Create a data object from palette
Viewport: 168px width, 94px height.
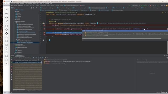pyautogui.click(x=7, y=48)
